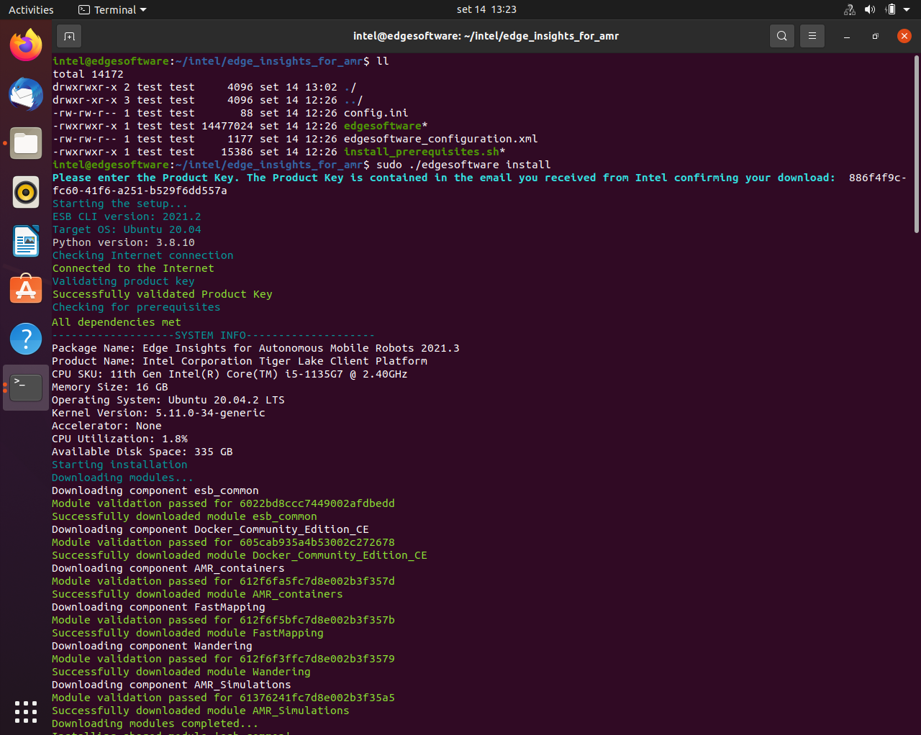This screenshot has height=735, width=921.
Task: Expand the system menu arrow
Action: point(907,10)
